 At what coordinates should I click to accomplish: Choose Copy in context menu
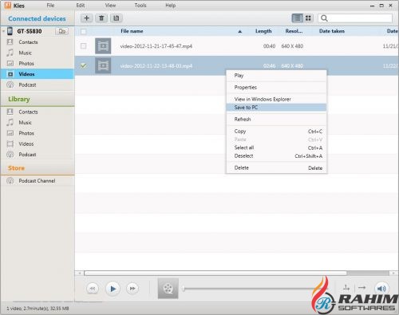tap(276, 132)
